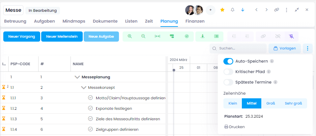The image size is (316, 136).
Task: Click info icon next to Späteste Termine
Action: tap(275, 82)
